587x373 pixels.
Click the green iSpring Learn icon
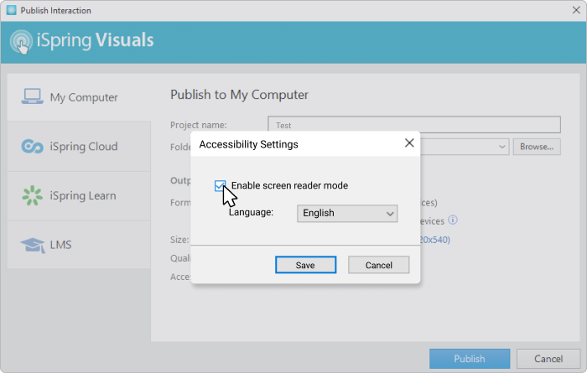tap(32, 195)
